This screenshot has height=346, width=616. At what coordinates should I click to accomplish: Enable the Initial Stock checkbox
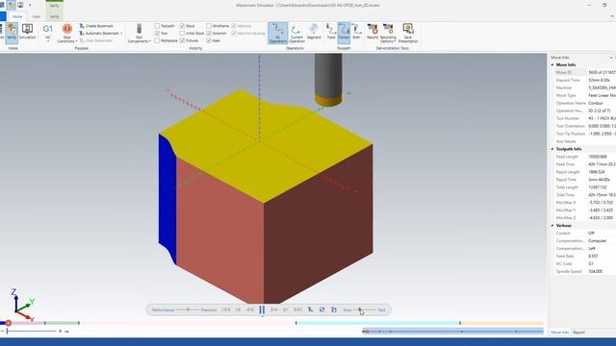click(182, 34)
